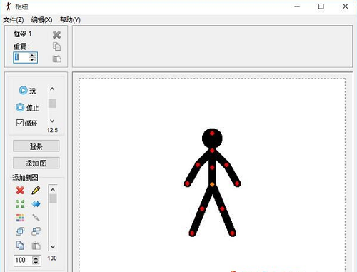Screen dimensions: 357x272
Task: Edit figure with the pencil icon
Action: point(36,191)
